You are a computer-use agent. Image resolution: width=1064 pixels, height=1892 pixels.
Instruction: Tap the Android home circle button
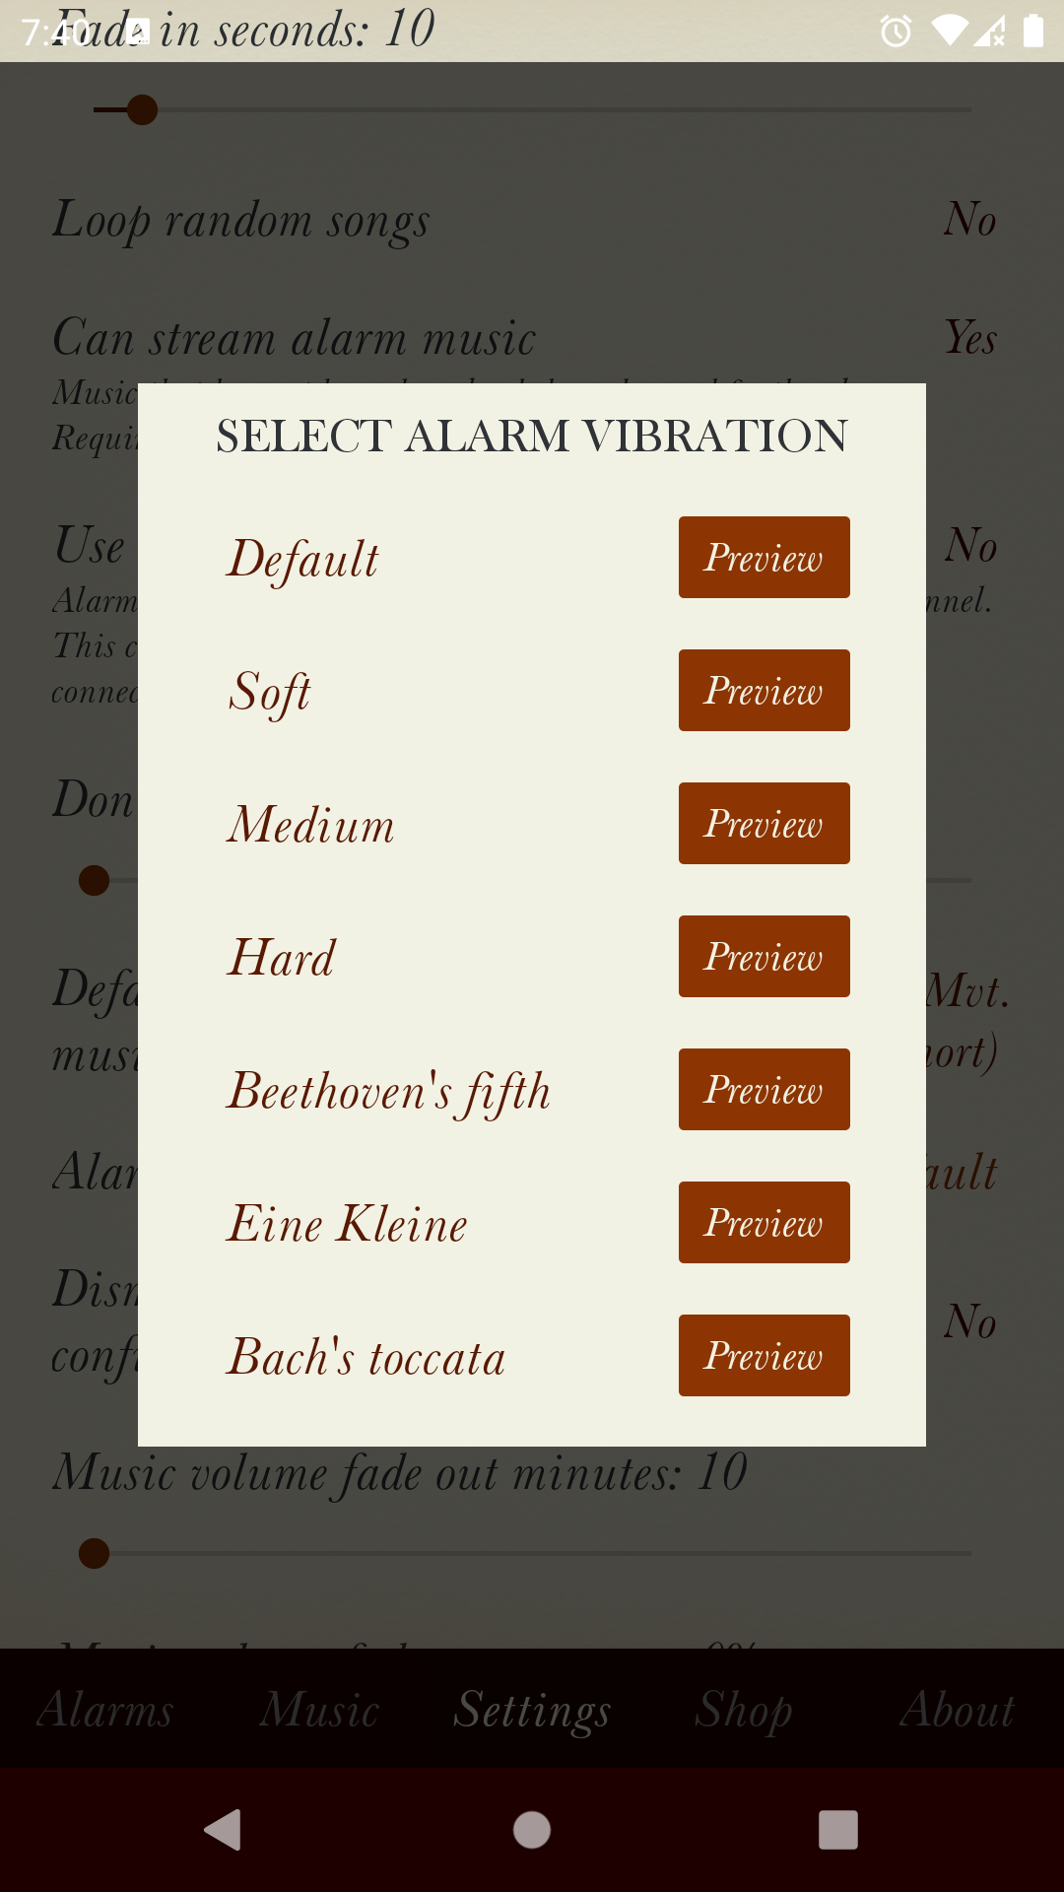[x=532, y=1830]
